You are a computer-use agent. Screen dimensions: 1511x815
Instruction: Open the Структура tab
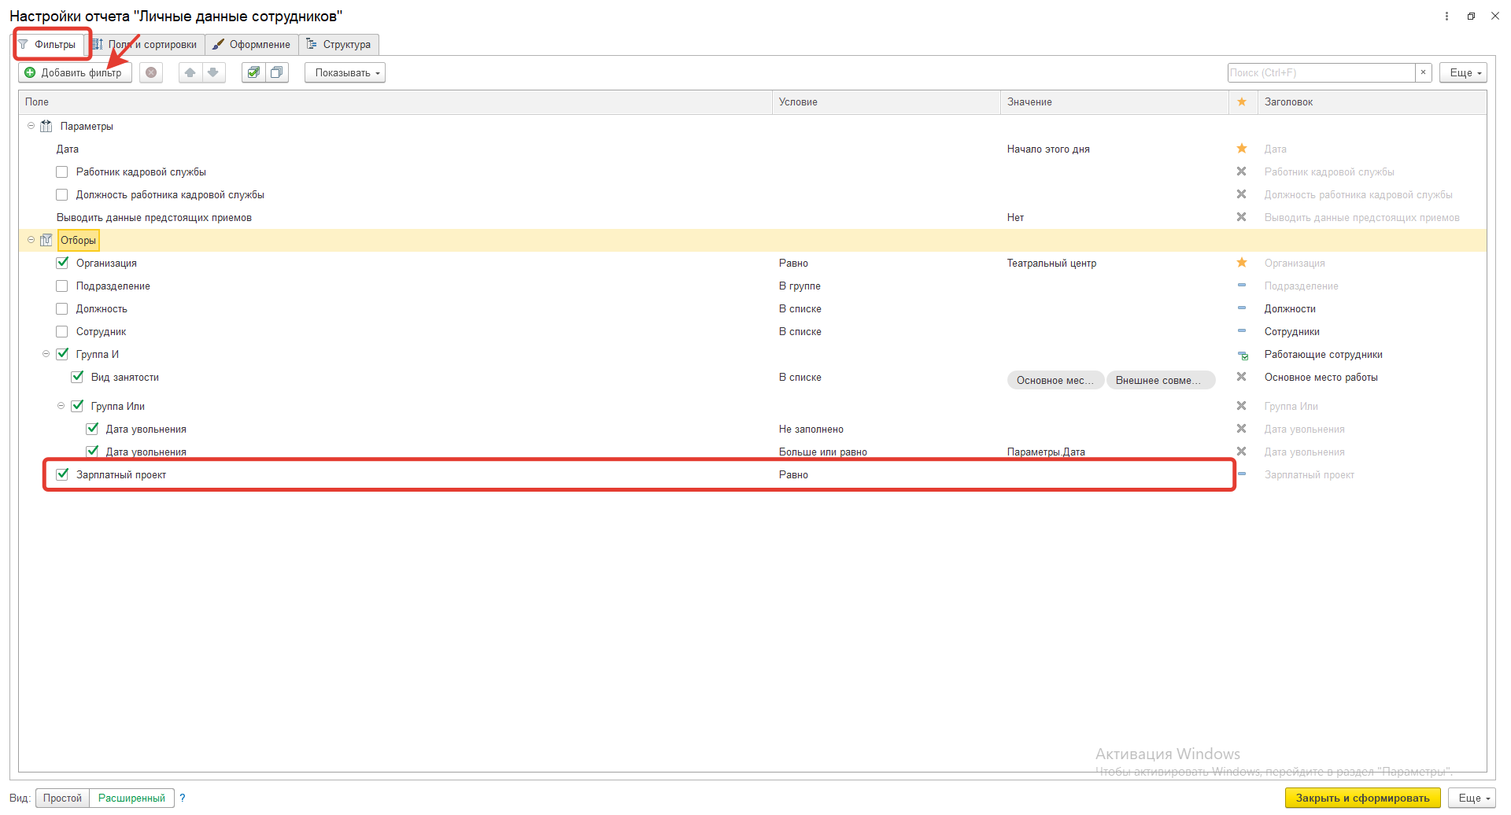339,44
